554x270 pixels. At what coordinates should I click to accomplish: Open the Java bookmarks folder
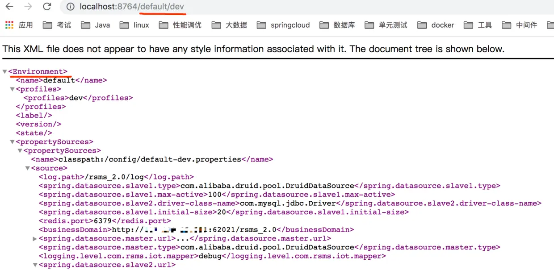pos(95,25)
